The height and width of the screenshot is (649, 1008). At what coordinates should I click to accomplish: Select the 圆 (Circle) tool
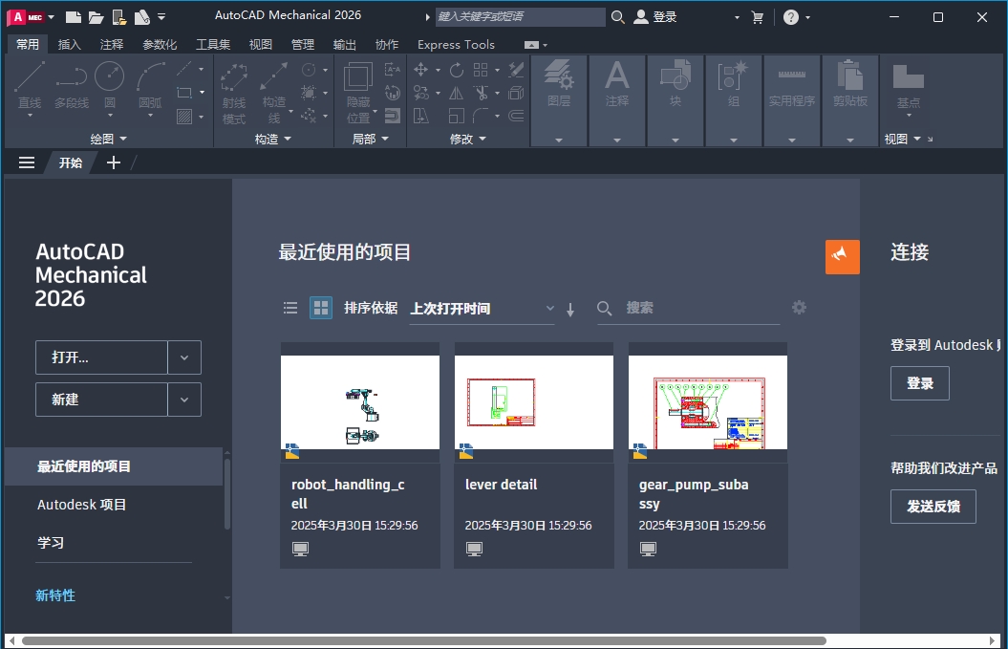point(109,76)
